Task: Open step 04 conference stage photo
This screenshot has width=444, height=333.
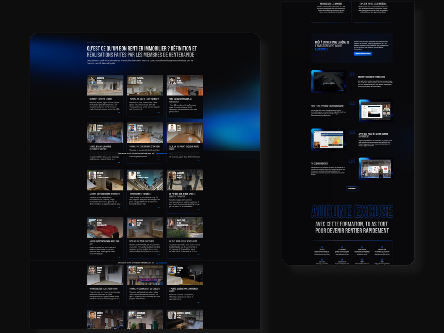Action: [x=375, y=169]
